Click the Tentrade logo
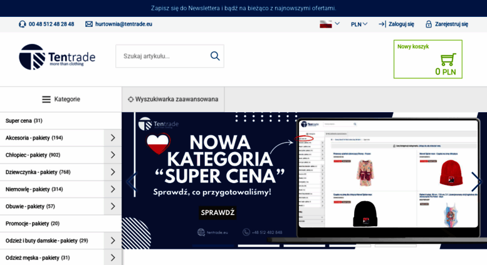Image resolution: width=487 pixels, height=265 pixels. (57, 57)
